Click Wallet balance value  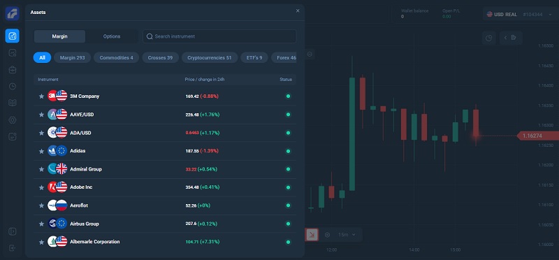tap(402, 16)
